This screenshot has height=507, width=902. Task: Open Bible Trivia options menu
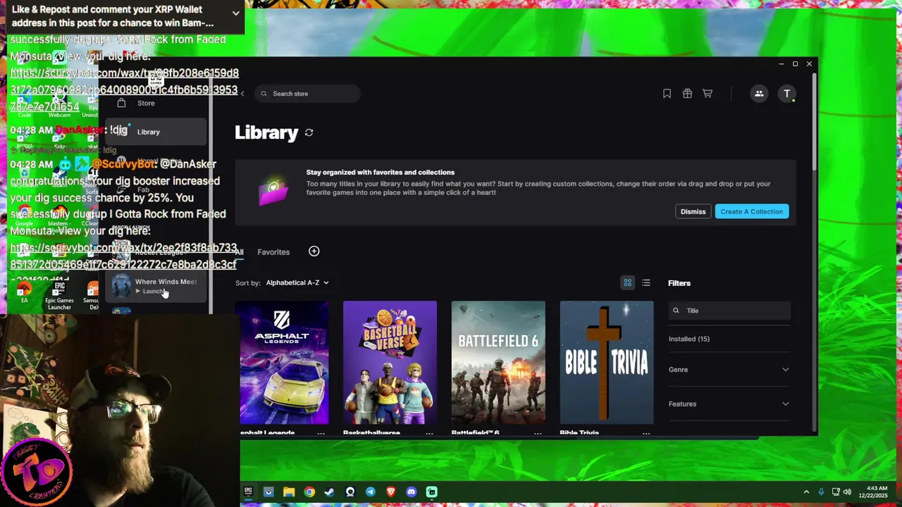tap(646, 433)
